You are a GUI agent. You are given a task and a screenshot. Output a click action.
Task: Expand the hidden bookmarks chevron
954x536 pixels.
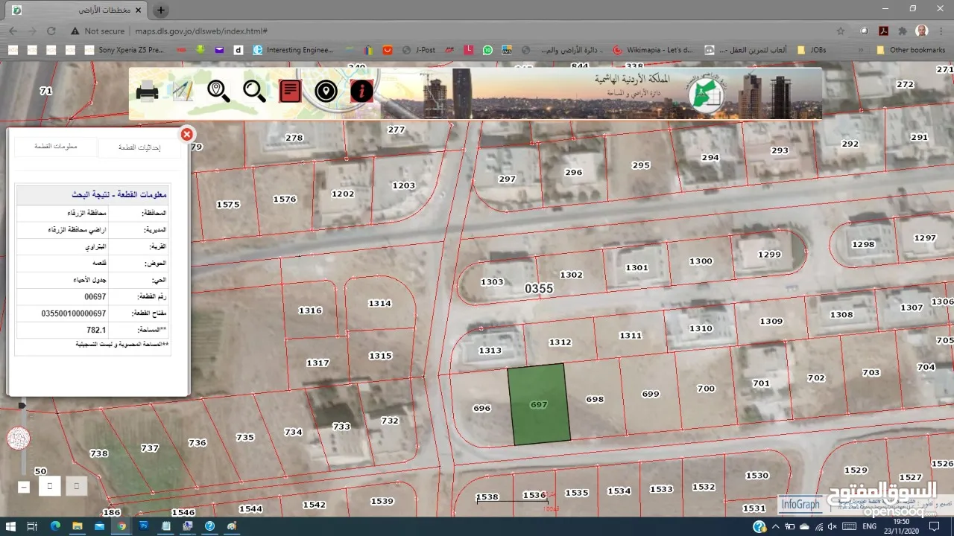tap(861, 50)
